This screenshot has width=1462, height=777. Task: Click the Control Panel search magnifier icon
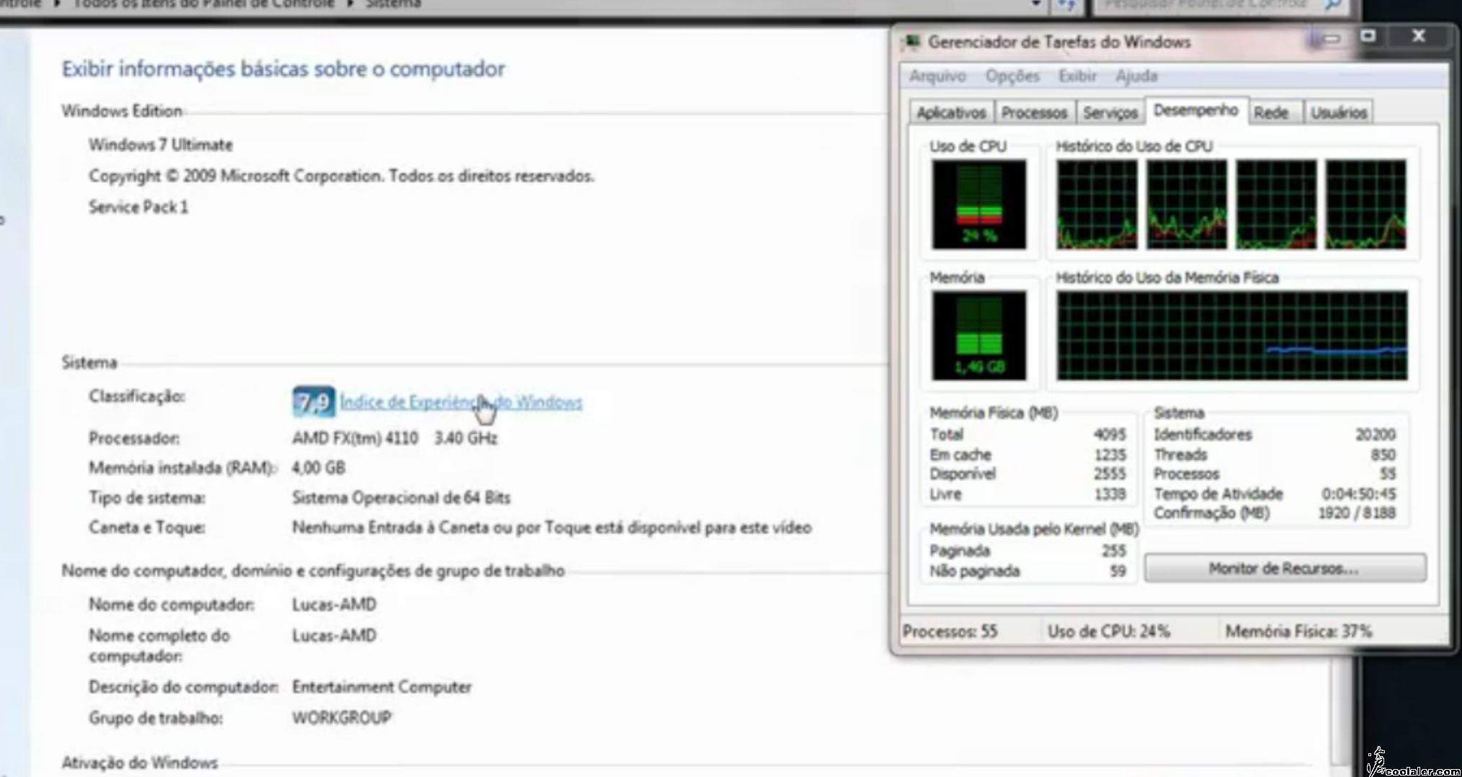(1332, 5)
